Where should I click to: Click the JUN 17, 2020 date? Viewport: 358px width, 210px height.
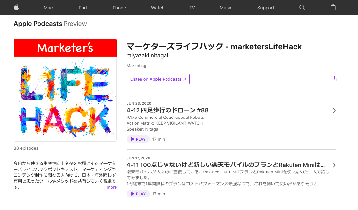point(138,158)
